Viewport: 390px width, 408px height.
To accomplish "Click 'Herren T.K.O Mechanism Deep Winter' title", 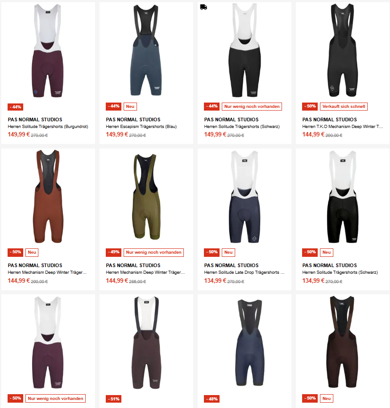I will point(342,127).
